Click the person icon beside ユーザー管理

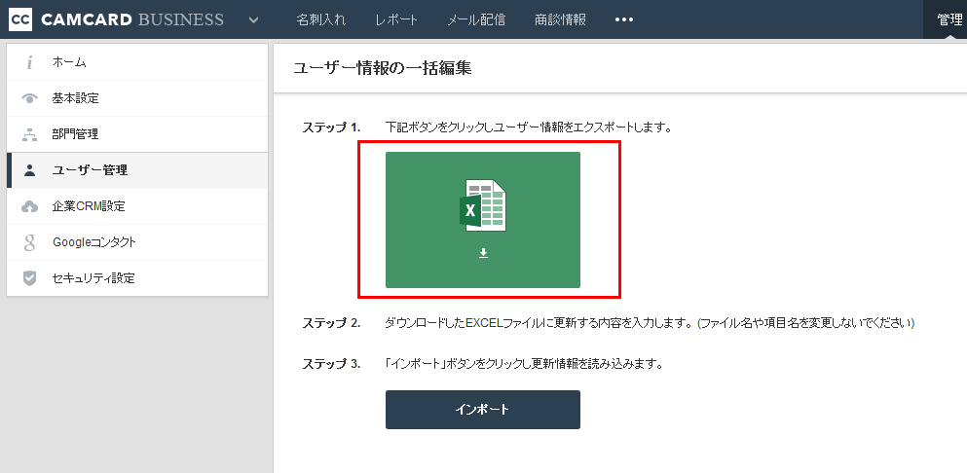pyautogui.click(x=29, y=171)
